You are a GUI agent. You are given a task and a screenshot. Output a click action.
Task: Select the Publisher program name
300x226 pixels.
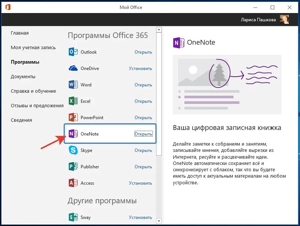point(90,166)
